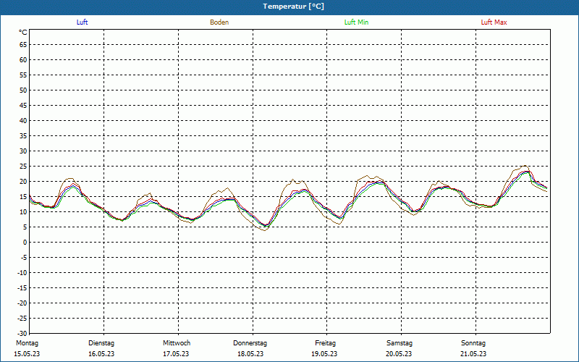Click the 18.05.23 date label

(250, 354)
